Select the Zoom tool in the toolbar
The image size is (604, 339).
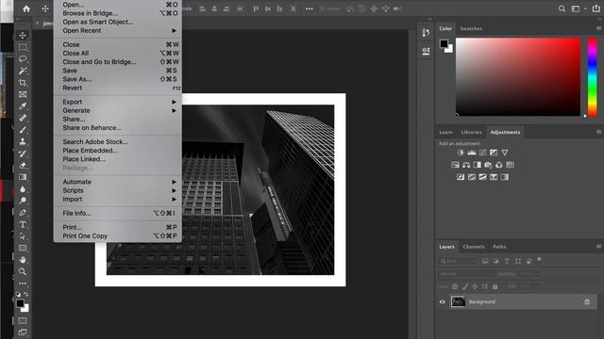23,272
